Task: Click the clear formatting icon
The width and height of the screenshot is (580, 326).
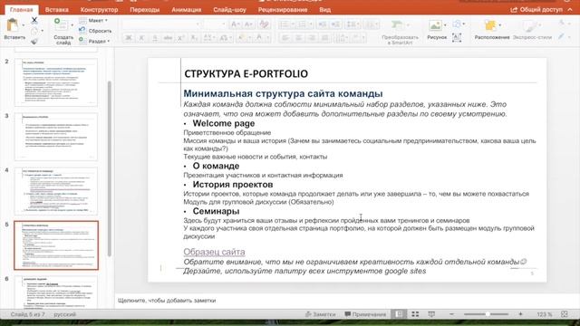Action: click(264, 24)
